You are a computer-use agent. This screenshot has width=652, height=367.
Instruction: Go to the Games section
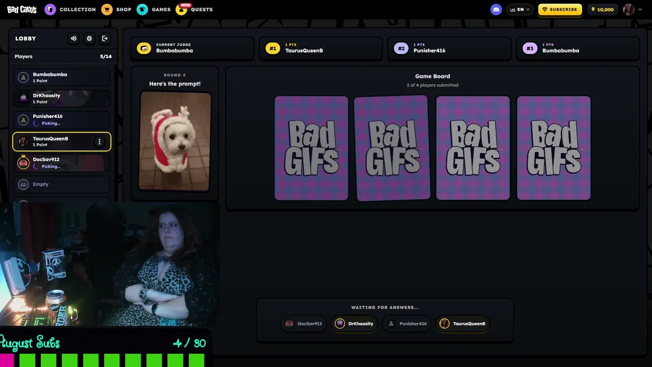154,9
